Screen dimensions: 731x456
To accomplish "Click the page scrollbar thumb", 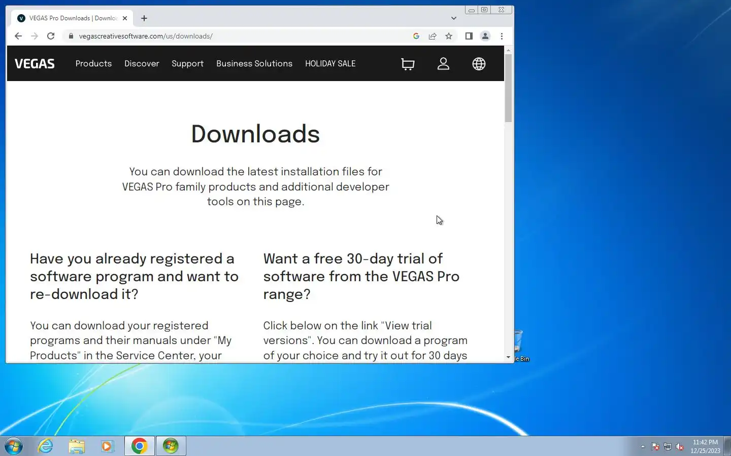I will click(508, 88).
